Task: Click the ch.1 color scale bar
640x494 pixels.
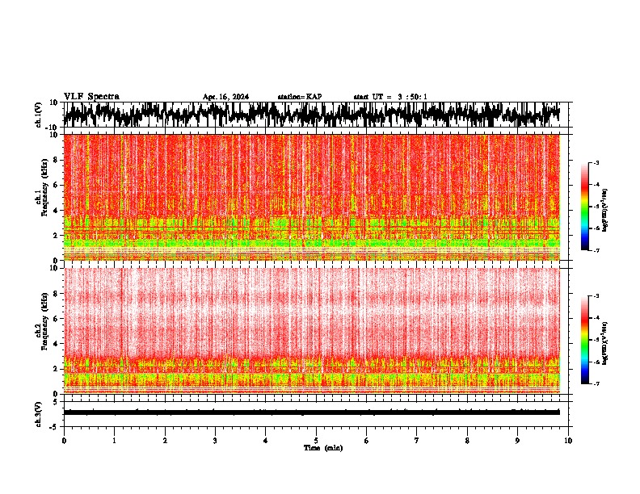Action: coord(584,207)
